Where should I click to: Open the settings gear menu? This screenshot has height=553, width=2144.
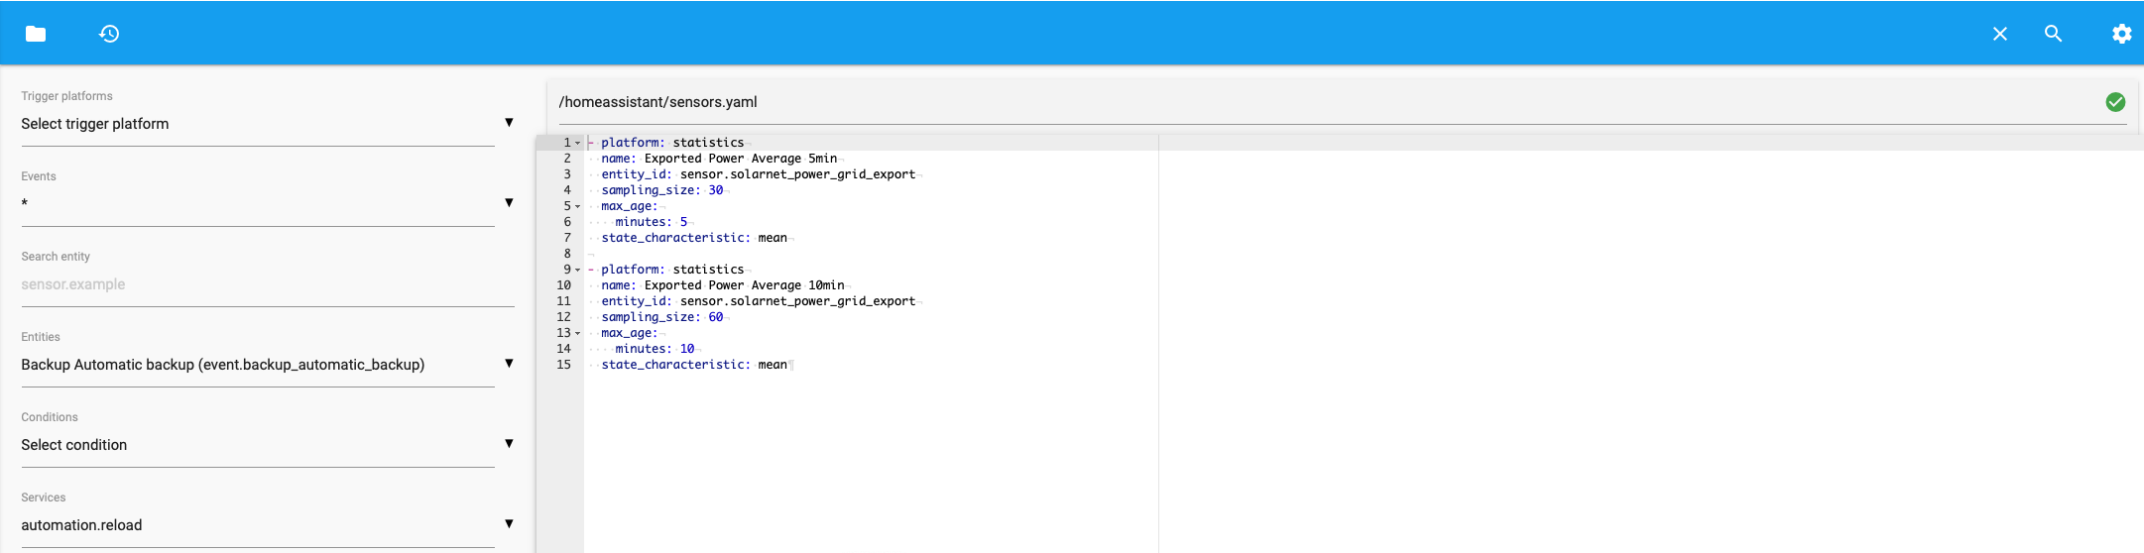click(x=2121, y=34)
